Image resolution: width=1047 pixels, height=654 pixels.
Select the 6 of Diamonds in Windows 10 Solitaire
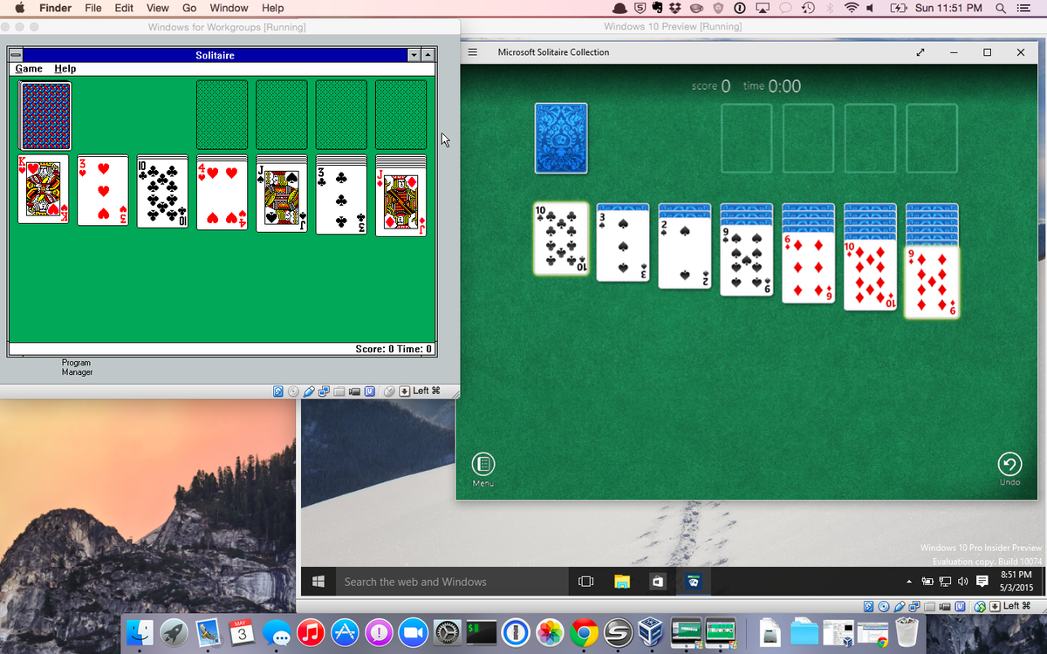pos(809,268)
